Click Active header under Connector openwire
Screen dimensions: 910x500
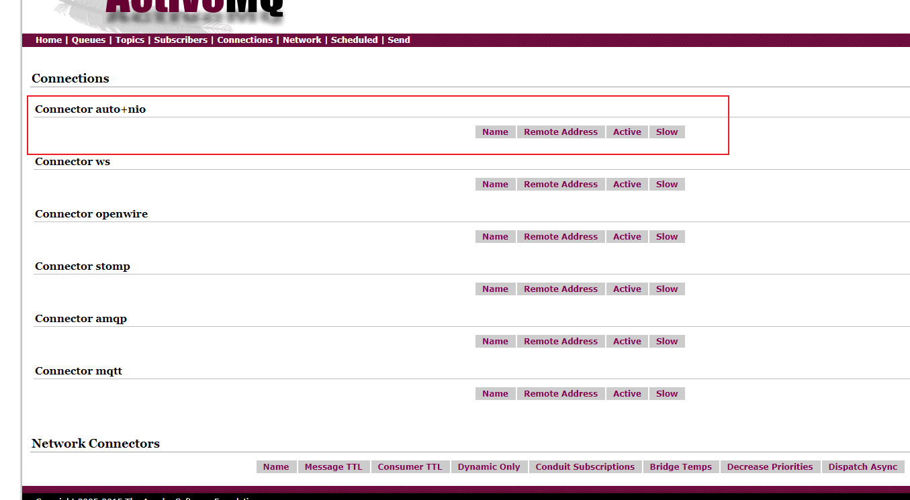tap(627, 237)
